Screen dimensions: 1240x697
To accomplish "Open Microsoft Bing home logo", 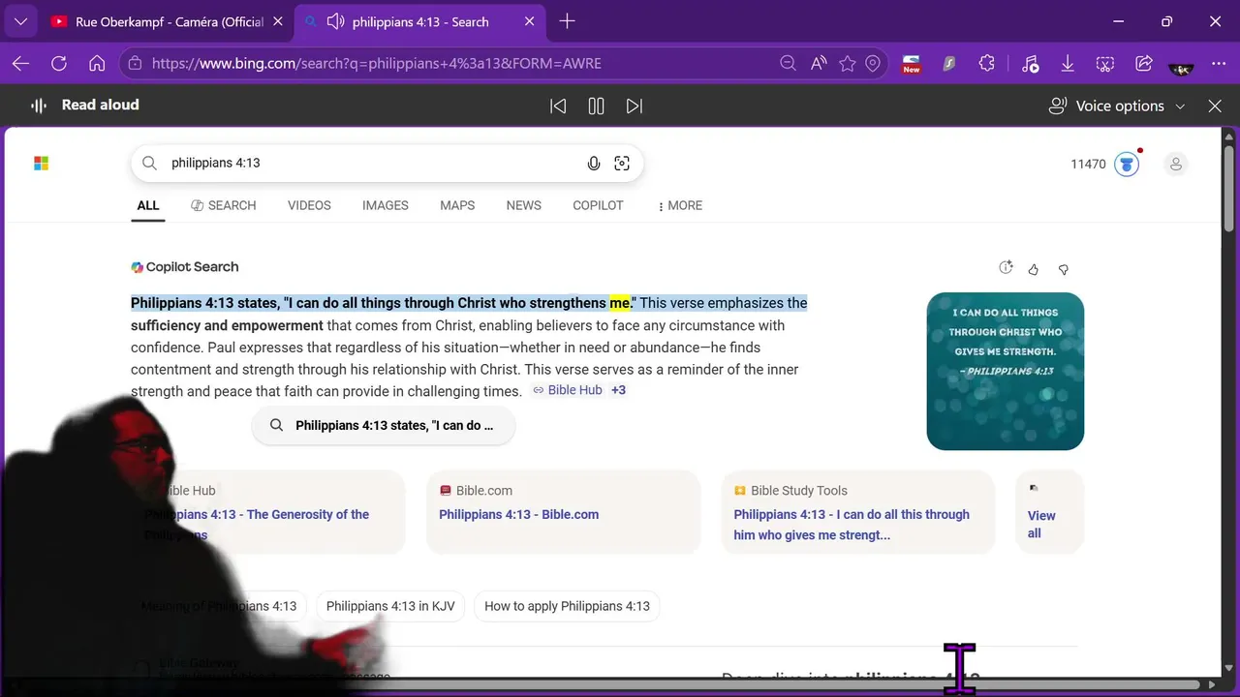I will point(41,164).
